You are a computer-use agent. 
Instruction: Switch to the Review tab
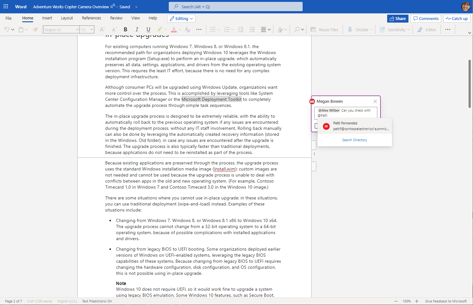click(116, 18)
